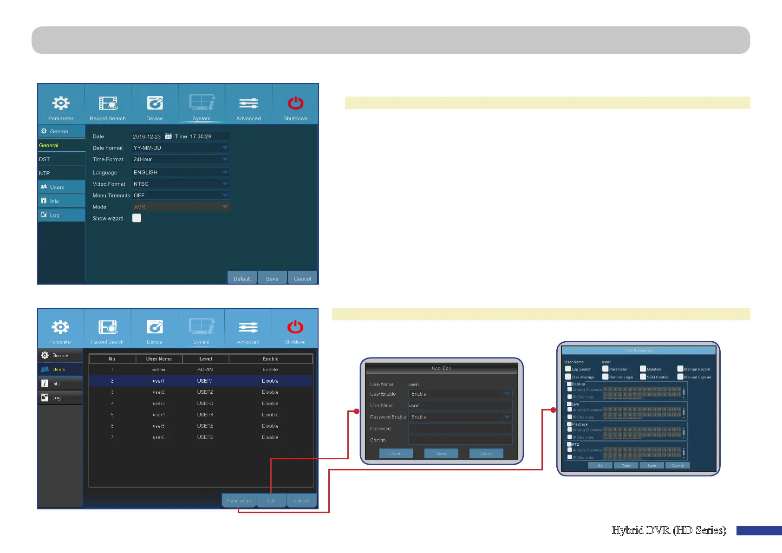Tick the Disk Manage checkbox
This screenshot has width=782, height=553.
[x=568, y=377]
